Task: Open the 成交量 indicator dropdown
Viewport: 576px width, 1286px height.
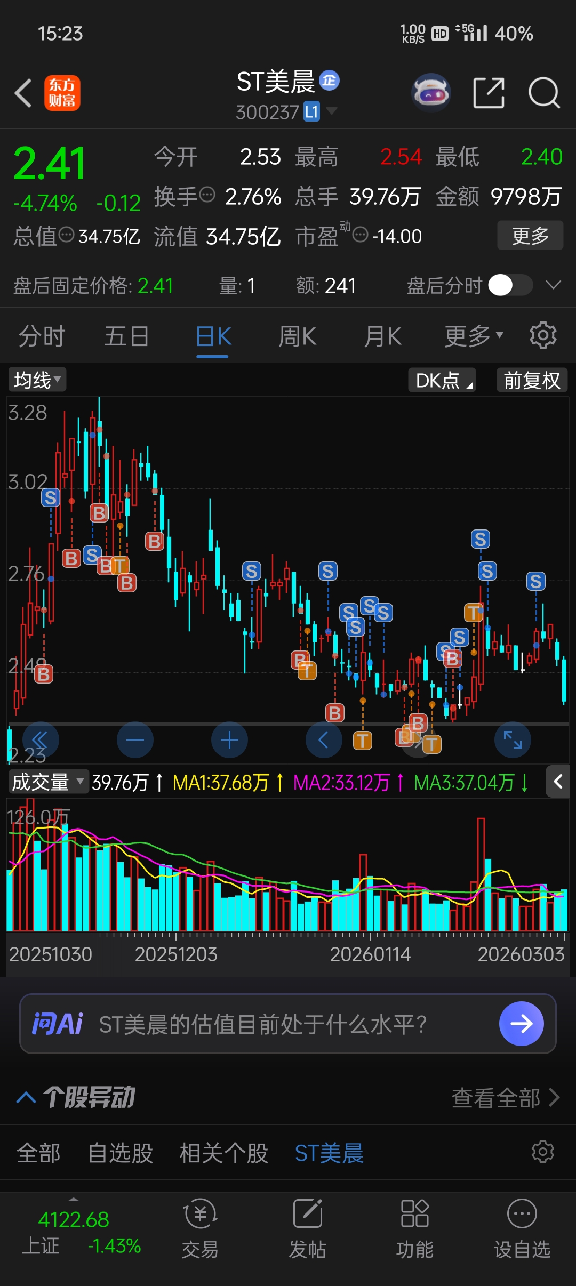Action: [x=48, y=782]
